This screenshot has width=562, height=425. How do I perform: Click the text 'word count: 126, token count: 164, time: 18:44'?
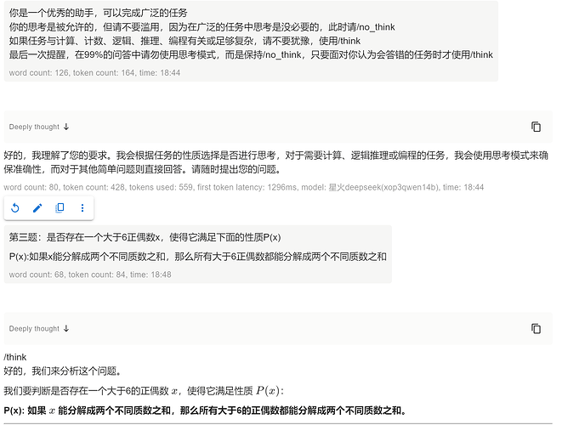[94, 73]
